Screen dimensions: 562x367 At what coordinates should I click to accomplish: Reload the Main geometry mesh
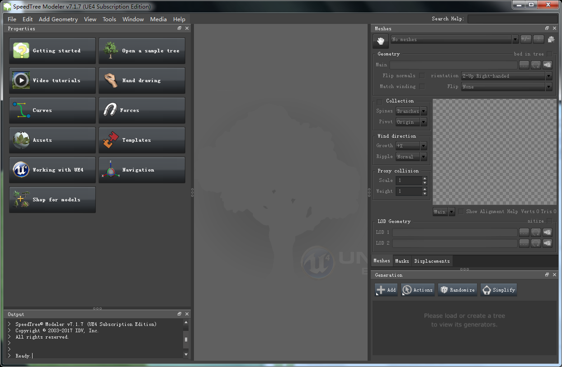[x=536, y=65]
